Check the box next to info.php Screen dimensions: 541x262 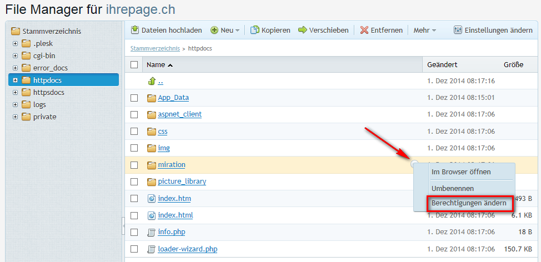(x=134, y=232)
